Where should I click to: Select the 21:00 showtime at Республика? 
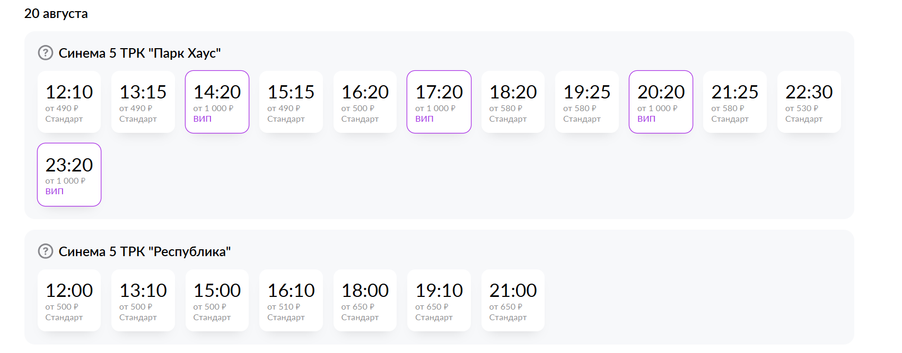[513, 301]
